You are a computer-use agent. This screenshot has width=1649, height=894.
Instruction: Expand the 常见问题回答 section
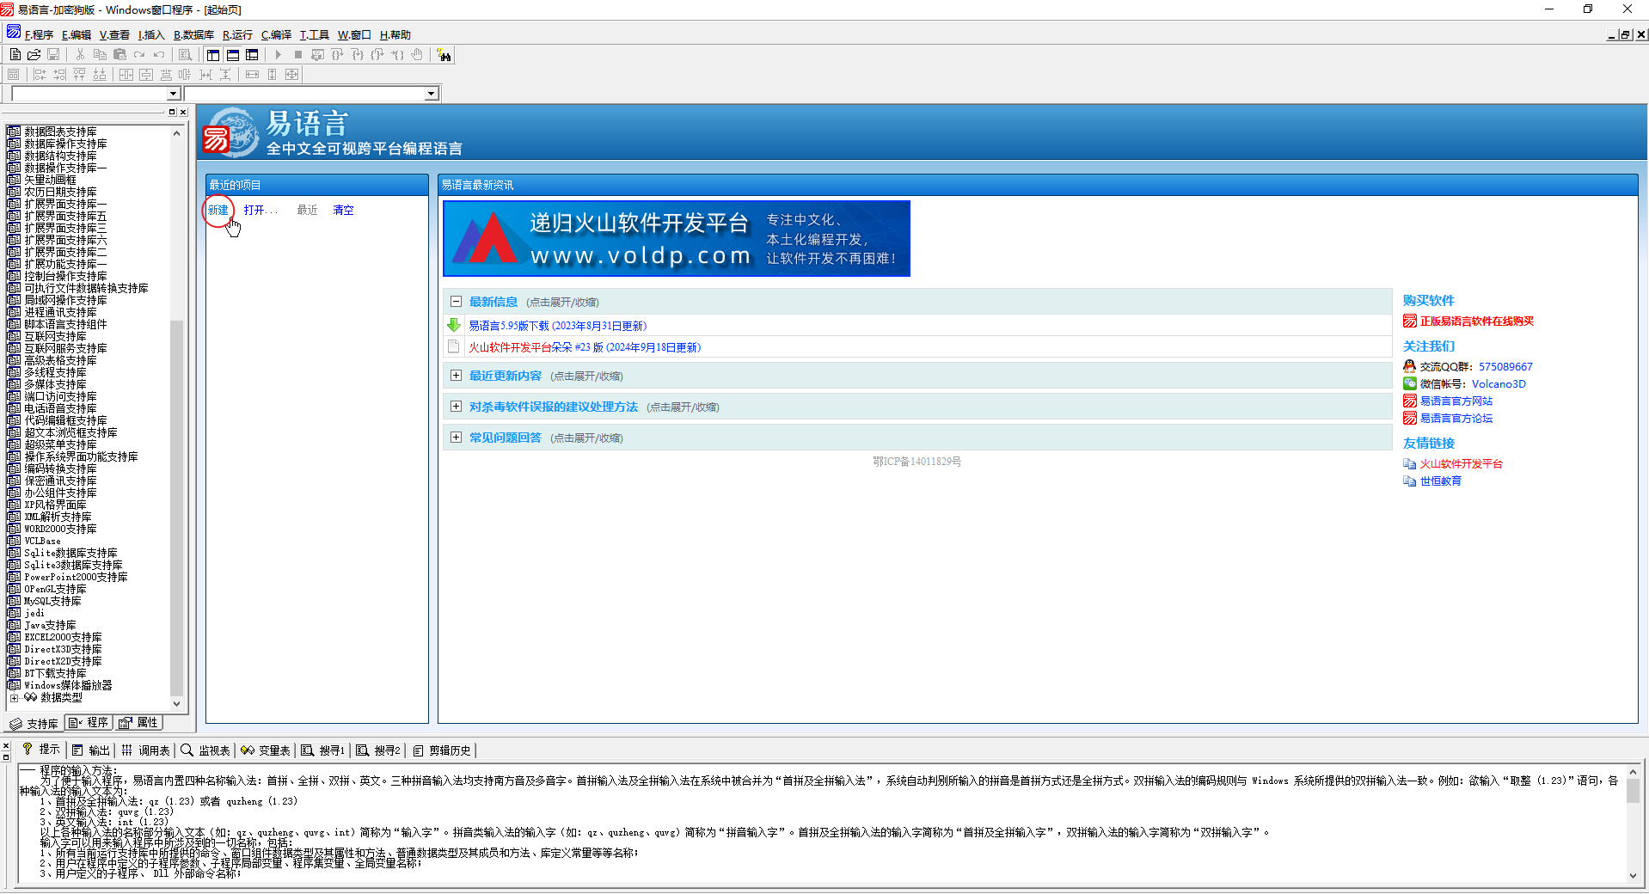tap(456, 438)
